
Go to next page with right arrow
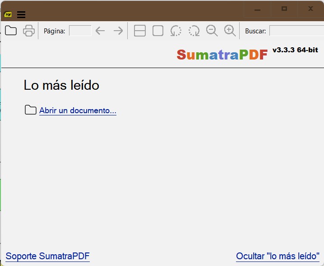click(x=118, y=31)
